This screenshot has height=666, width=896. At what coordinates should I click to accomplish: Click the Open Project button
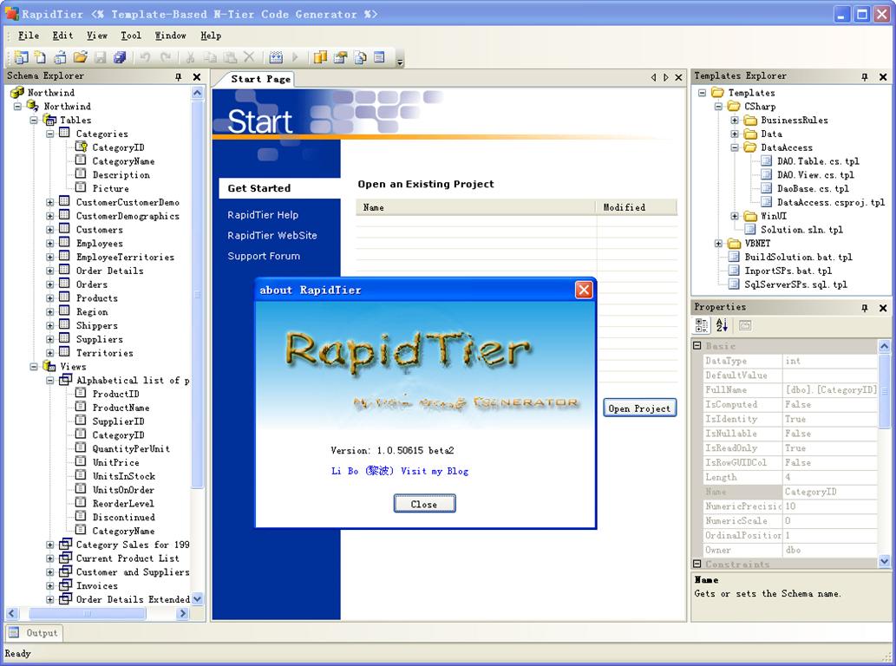point(640,408)
